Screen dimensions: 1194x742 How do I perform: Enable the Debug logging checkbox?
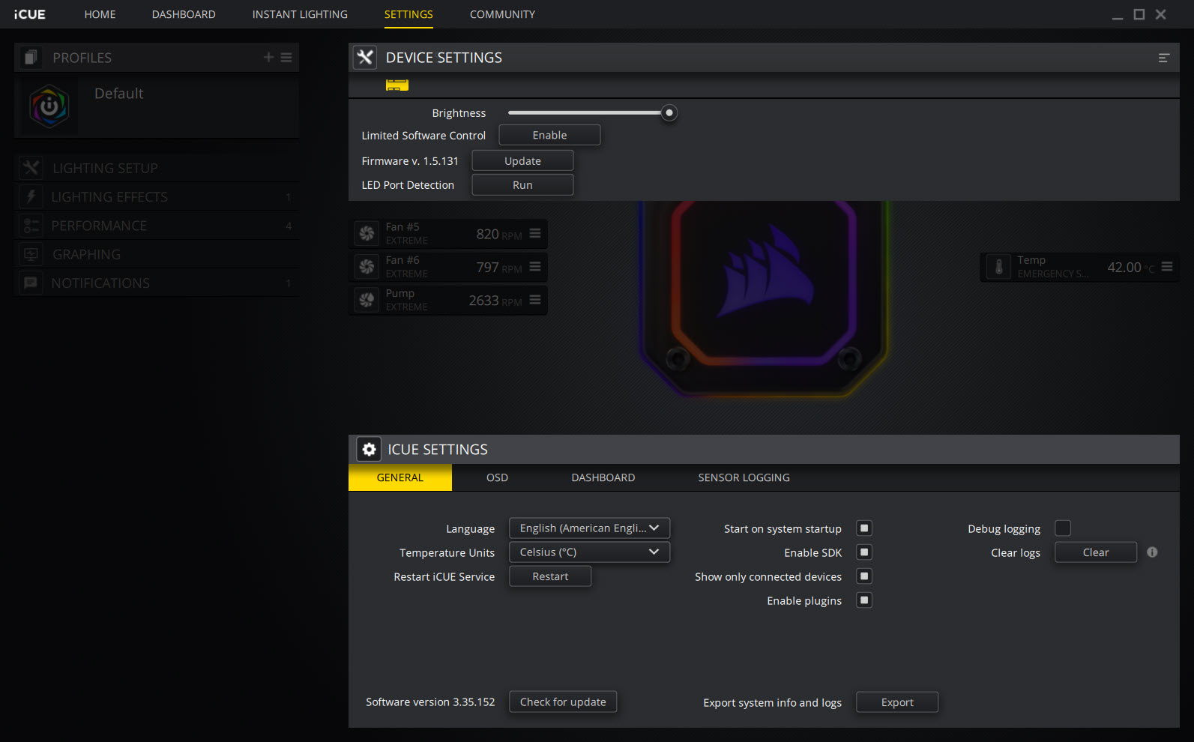pos(1063,528)
